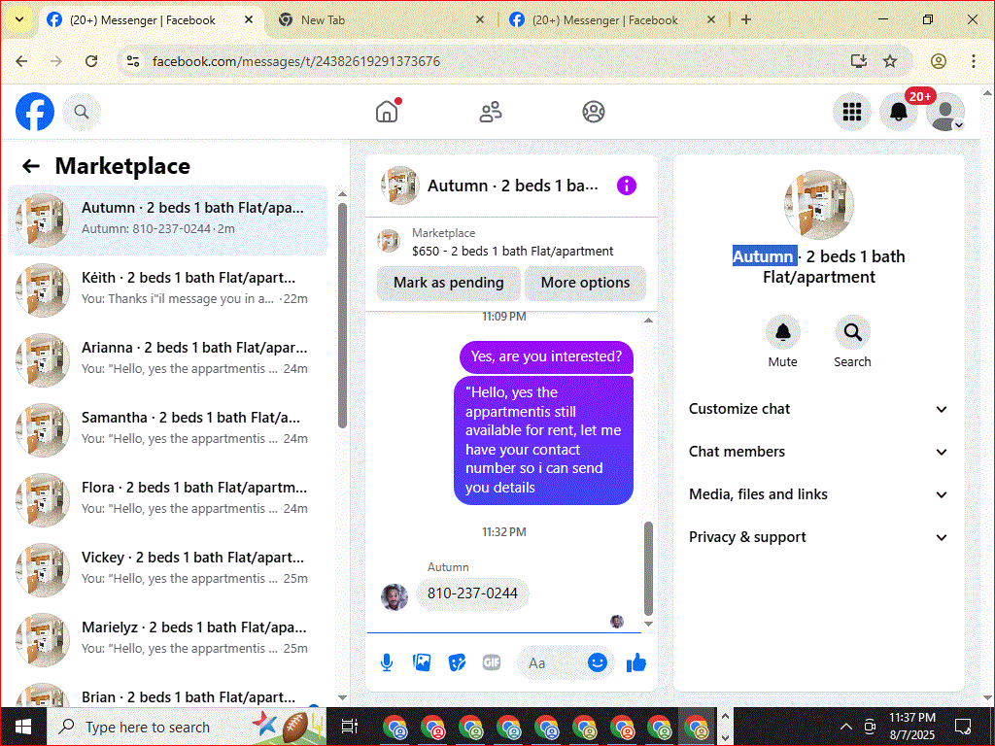Switch to the New Tab browser tab

(x=381, y=20)
